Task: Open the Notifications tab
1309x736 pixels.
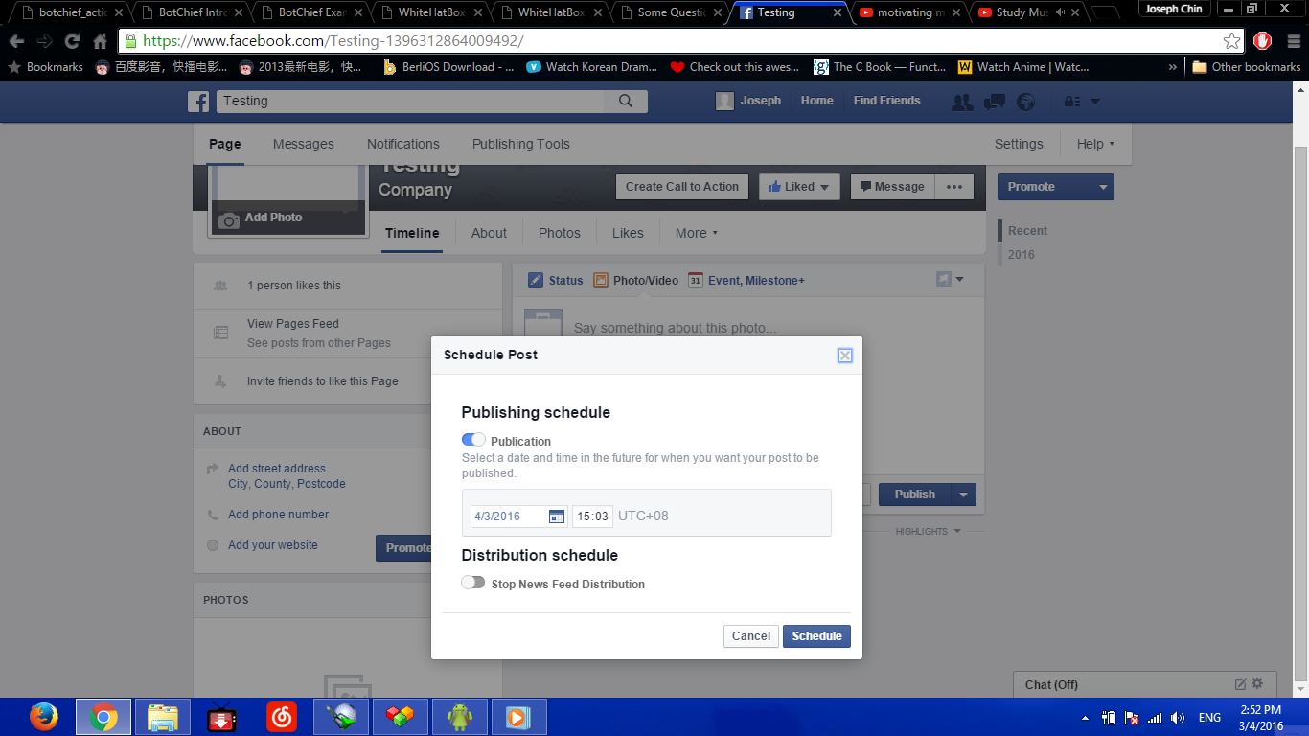Action: point(402,144)
